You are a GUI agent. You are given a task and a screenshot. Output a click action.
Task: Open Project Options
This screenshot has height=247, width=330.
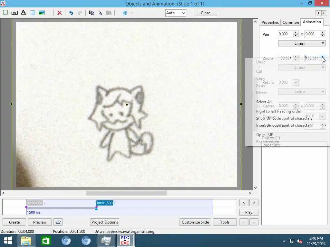click(105, 222)
